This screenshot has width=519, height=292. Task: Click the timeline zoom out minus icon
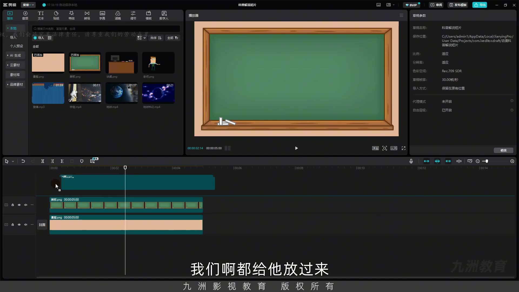click(478, 161)
